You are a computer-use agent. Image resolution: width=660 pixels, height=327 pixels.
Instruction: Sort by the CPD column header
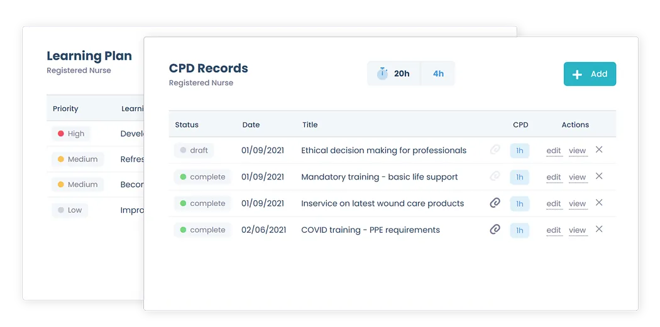(x=520, y=125)
